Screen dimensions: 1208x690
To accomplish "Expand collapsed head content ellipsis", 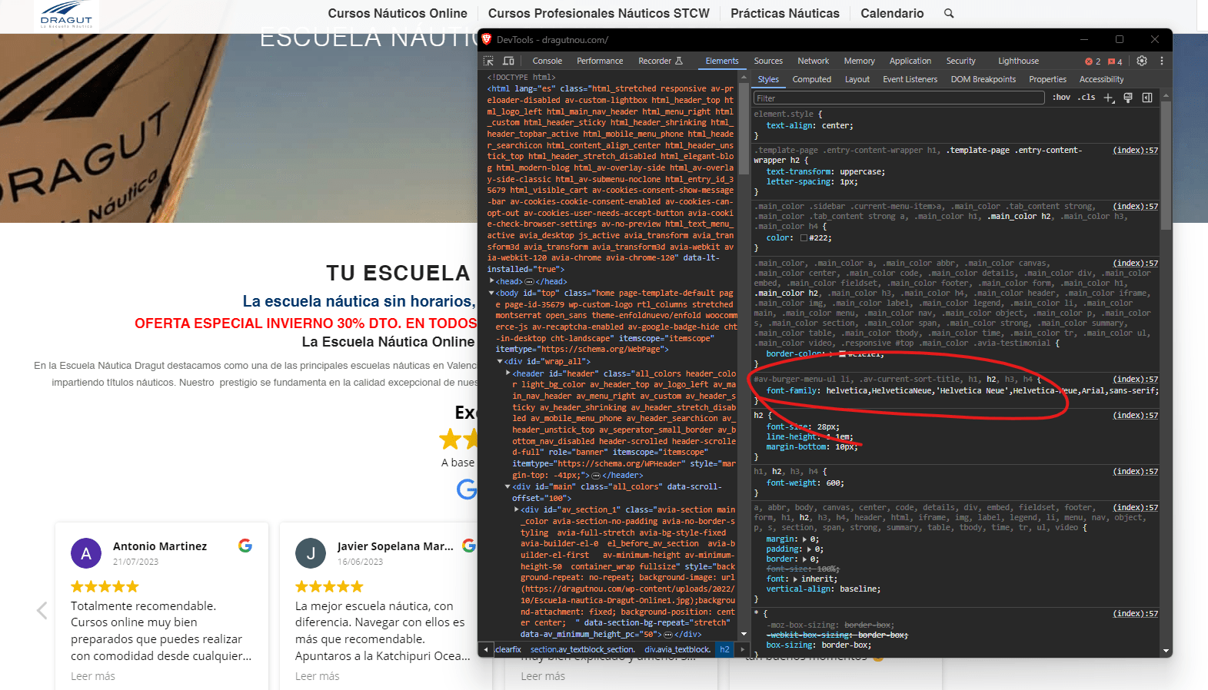I will pos(529,282).
